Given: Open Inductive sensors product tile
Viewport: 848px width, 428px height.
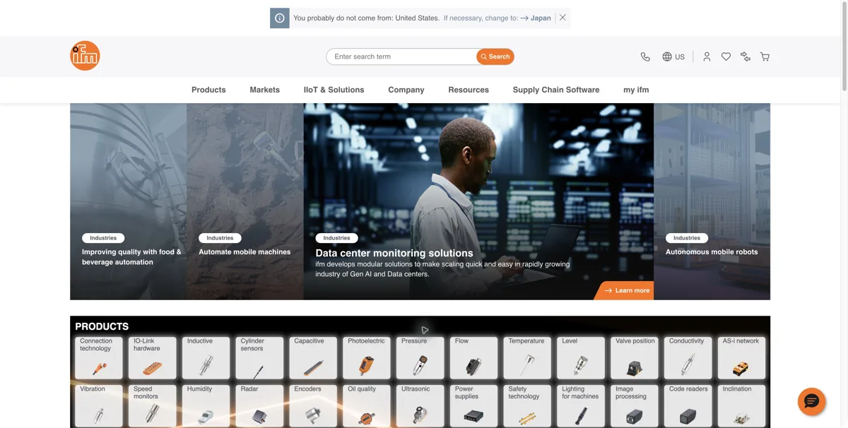Looking at the screenshot, I should point(206,357).
